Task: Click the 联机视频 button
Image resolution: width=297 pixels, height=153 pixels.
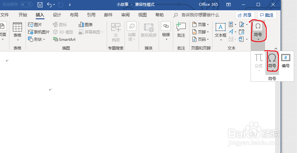Action: 149,30
